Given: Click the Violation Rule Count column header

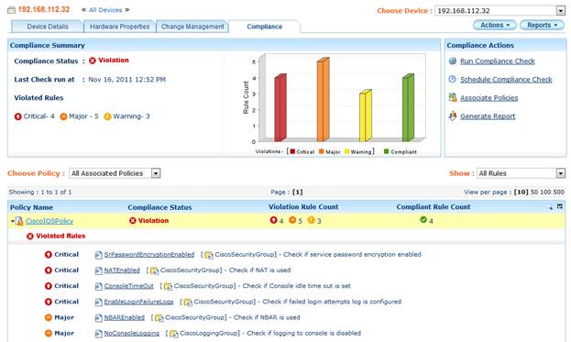Looking at the screenshot, I should (303, 207).
